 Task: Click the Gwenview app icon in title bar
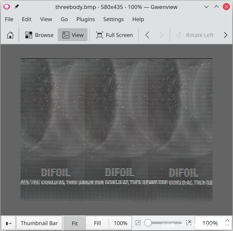click(x=7, y=7)
